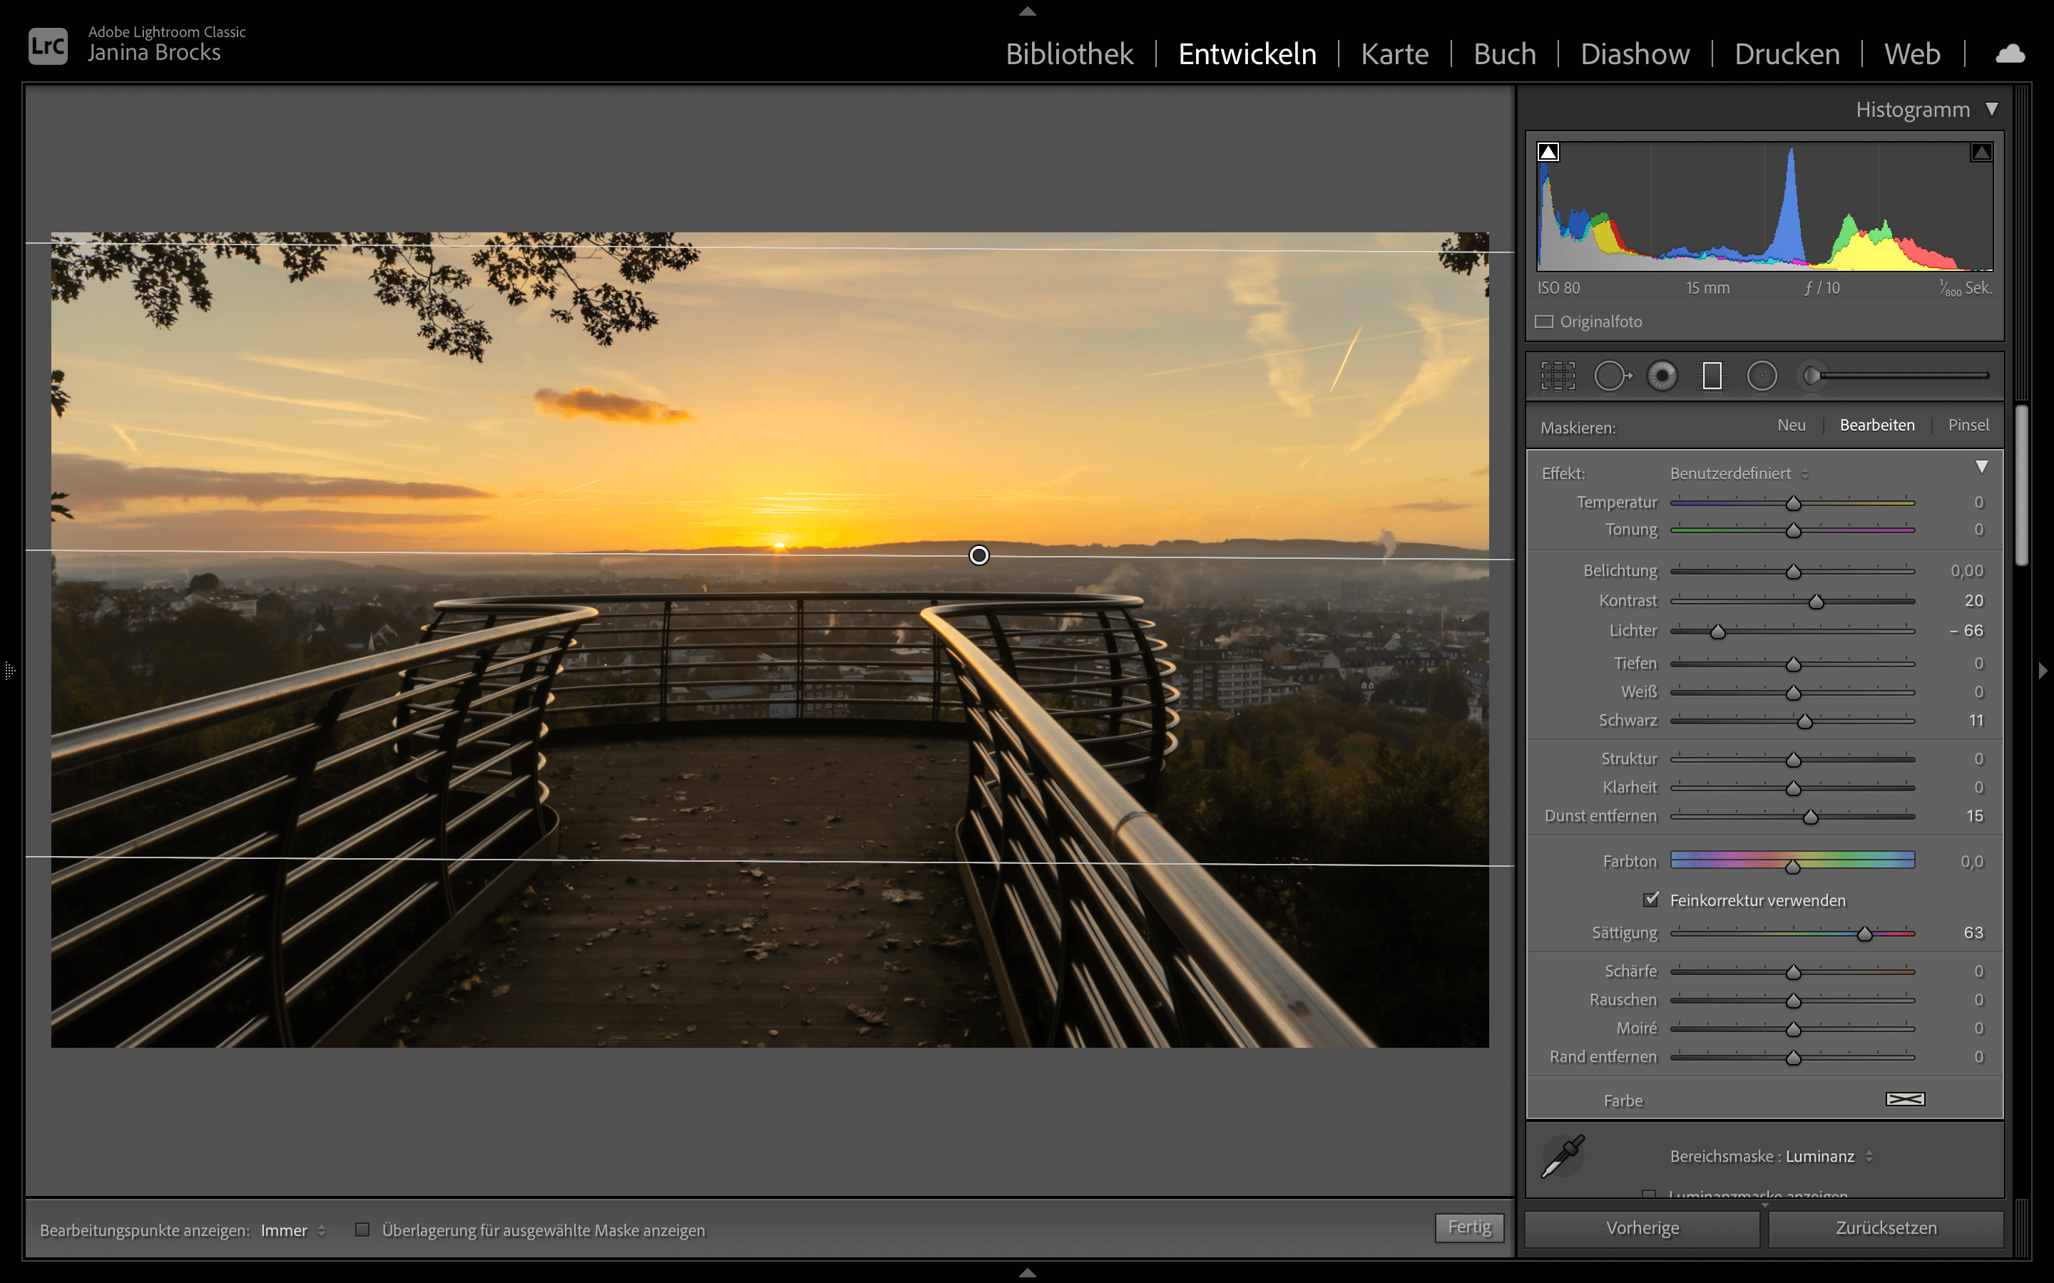This screenshot has width=2054, height=1283.
Task: Click the Sättigung value 63 field
Action: coord(1973,932)
